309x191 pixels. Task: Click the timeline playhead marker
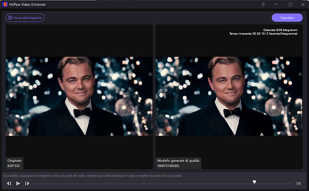tap(255, 182)
